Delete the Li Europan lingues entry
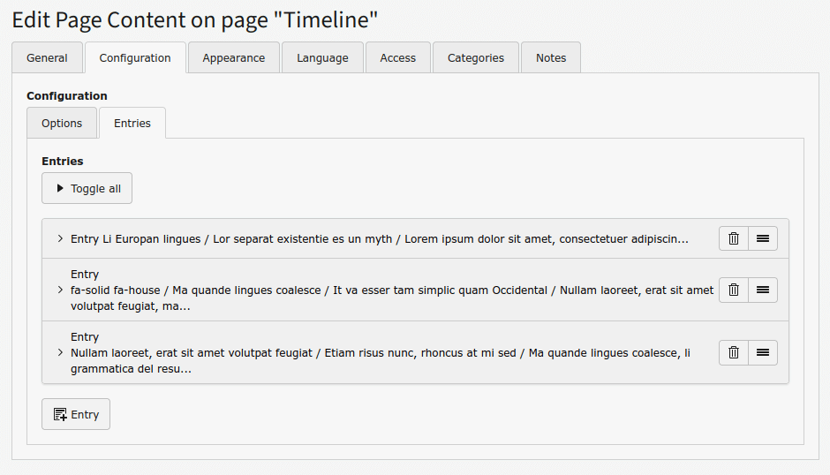The width and height of the screenshot is (830, 475). point(734,238)
